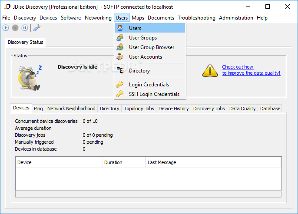Click the Login Credentials key icon
This screenshot has height=214, width=298.
click(x=120, y=84)
